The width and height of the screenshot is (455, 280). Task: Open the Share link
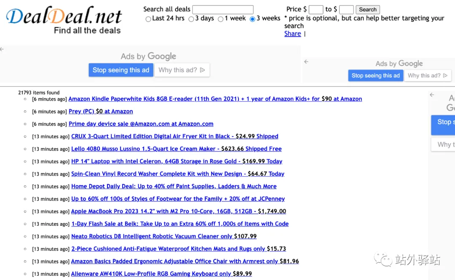pos(292,34)
